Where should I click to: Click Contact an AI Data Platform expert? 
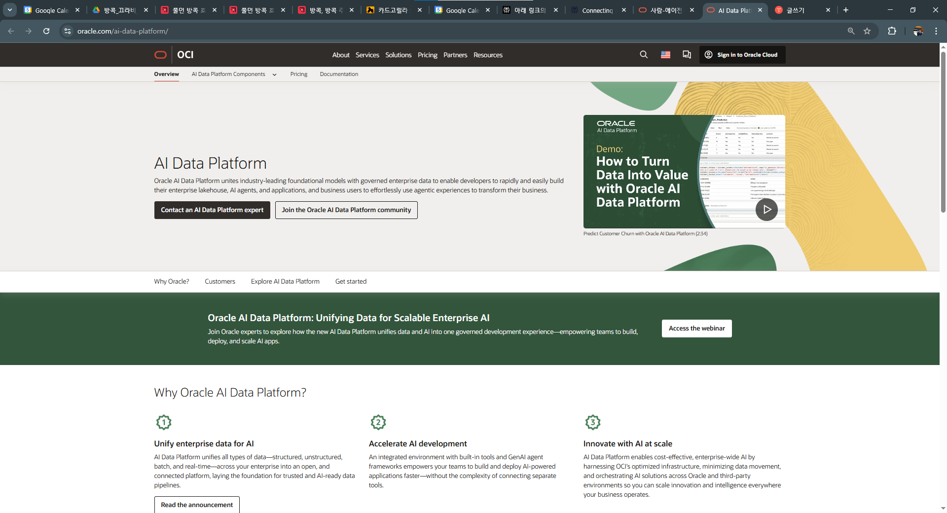coord(212,210)
